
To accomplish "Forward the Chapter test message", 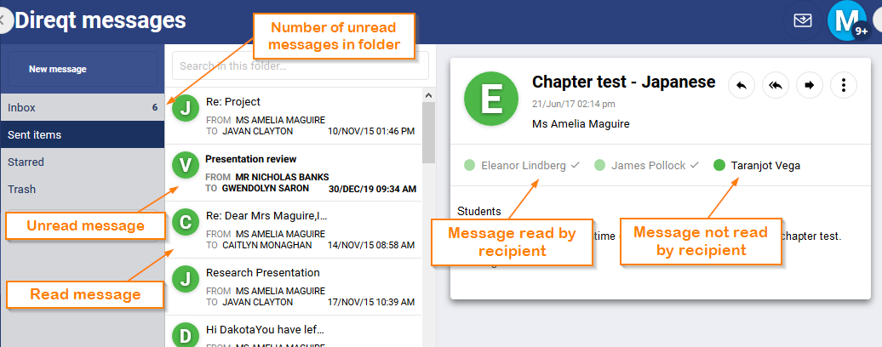I will coord(809,85).
